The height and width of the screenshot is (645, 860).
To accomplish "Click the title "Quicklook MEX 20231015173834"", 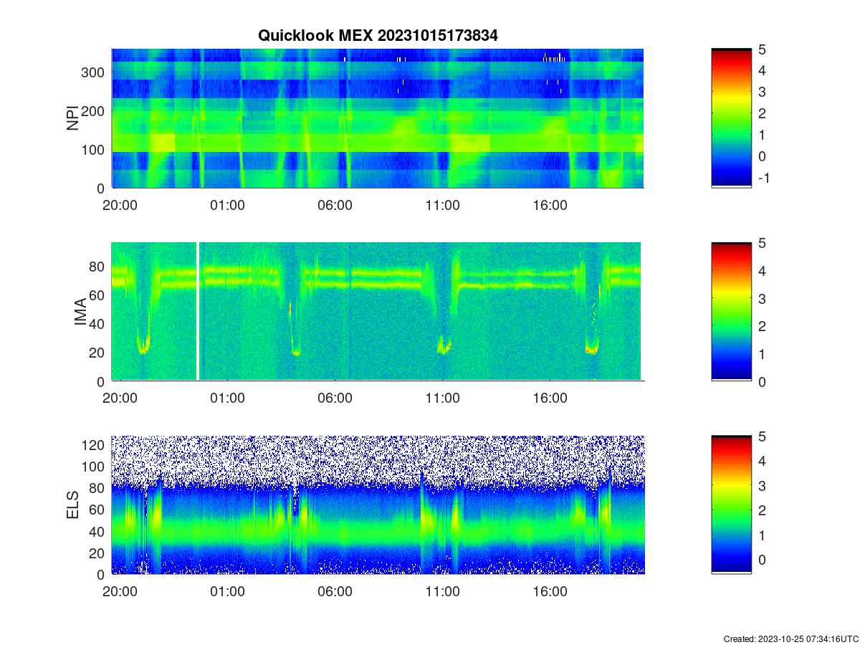I will tap(378, 35).
